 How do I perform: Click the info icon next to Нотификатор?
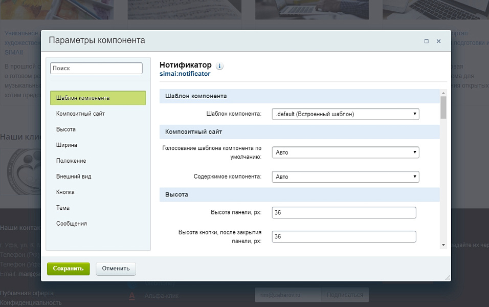(x=219, y=66)
